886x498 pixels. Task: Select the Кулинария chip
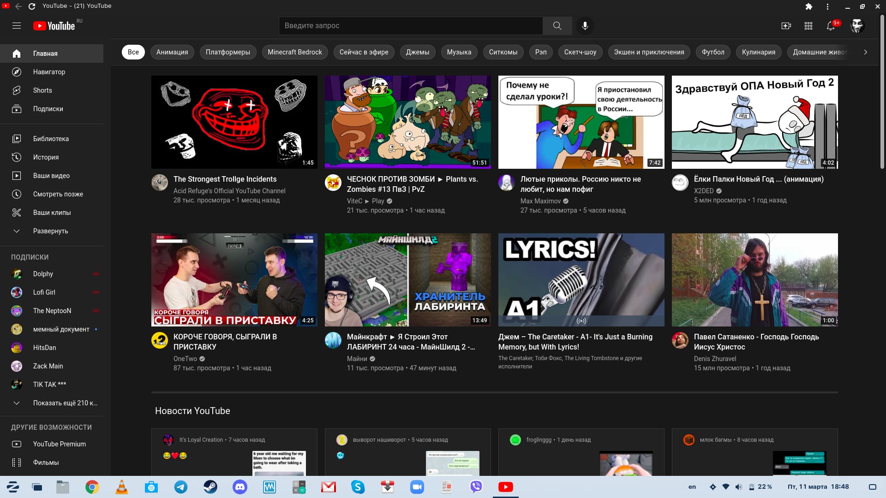[759, 52]
